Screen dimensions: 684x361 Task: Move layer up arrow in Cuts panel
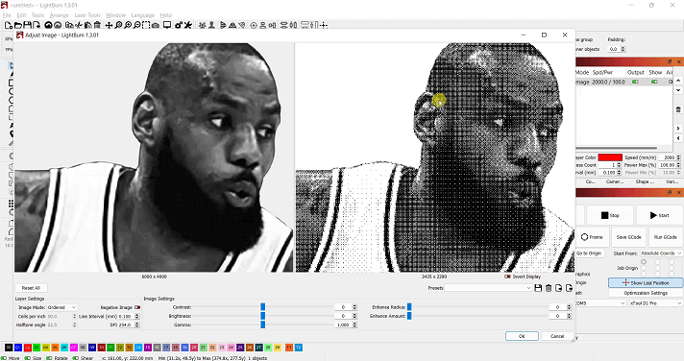[x=678, y=81]
